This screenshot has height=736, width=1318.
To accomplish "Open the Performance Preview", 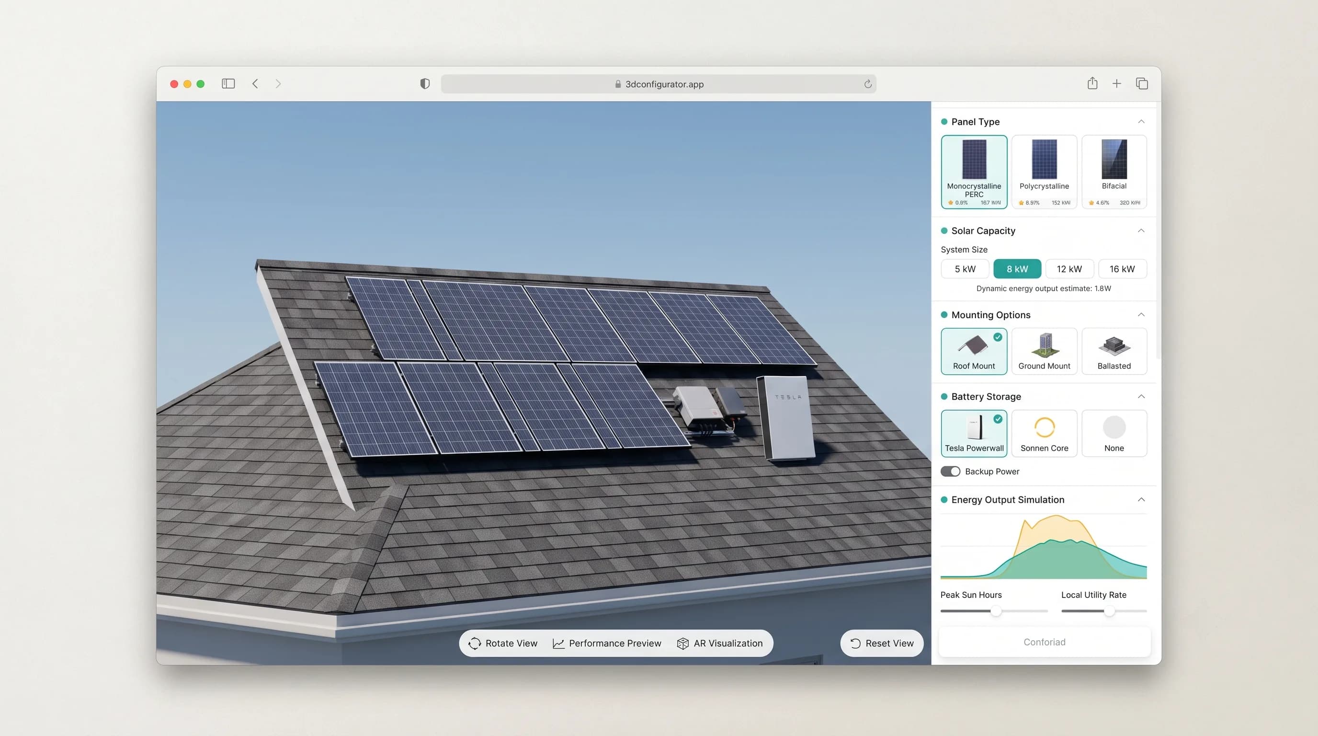I will 607,644.
